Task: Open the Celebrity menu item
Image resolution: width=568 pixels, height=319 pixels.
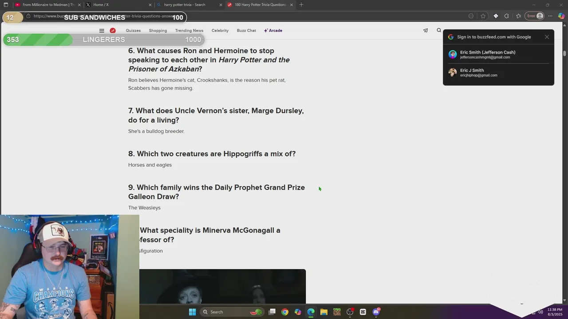Action: 220,31
